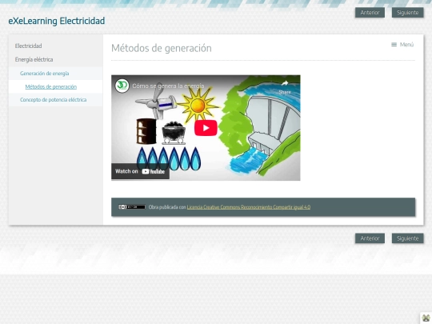Select Métodos de generación sidebar link
The width and height of the screenshot is (432, 324).
[x=51, y=86]
